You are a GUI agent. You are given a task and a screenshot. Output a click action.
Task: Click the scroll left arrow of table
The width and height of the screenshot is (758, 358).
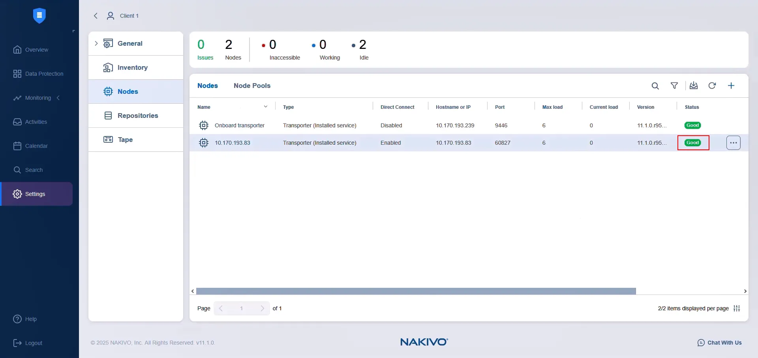193,291
